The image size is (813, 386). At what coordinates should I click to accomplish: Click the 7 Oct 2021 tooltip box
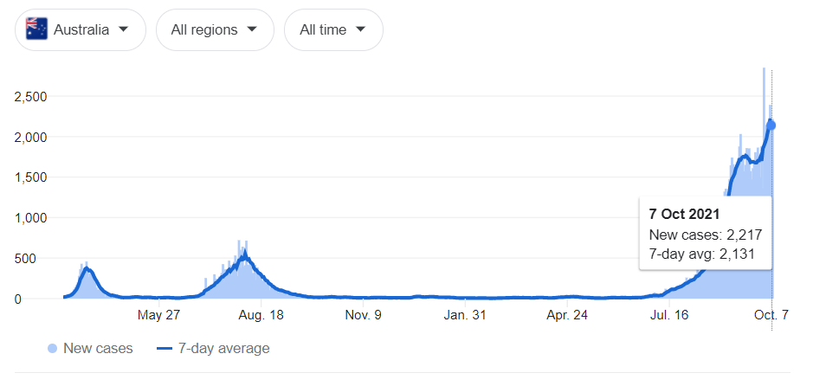coord(706,233)
